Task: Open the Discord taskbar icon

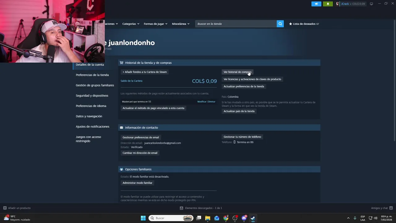Action: coord(244,218)
